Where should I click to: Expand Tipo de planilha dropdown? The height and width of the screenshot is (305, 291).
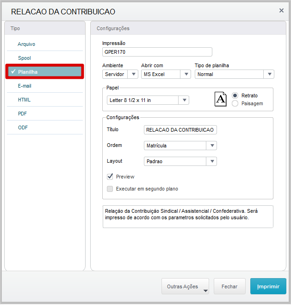[x=235, y=74]
